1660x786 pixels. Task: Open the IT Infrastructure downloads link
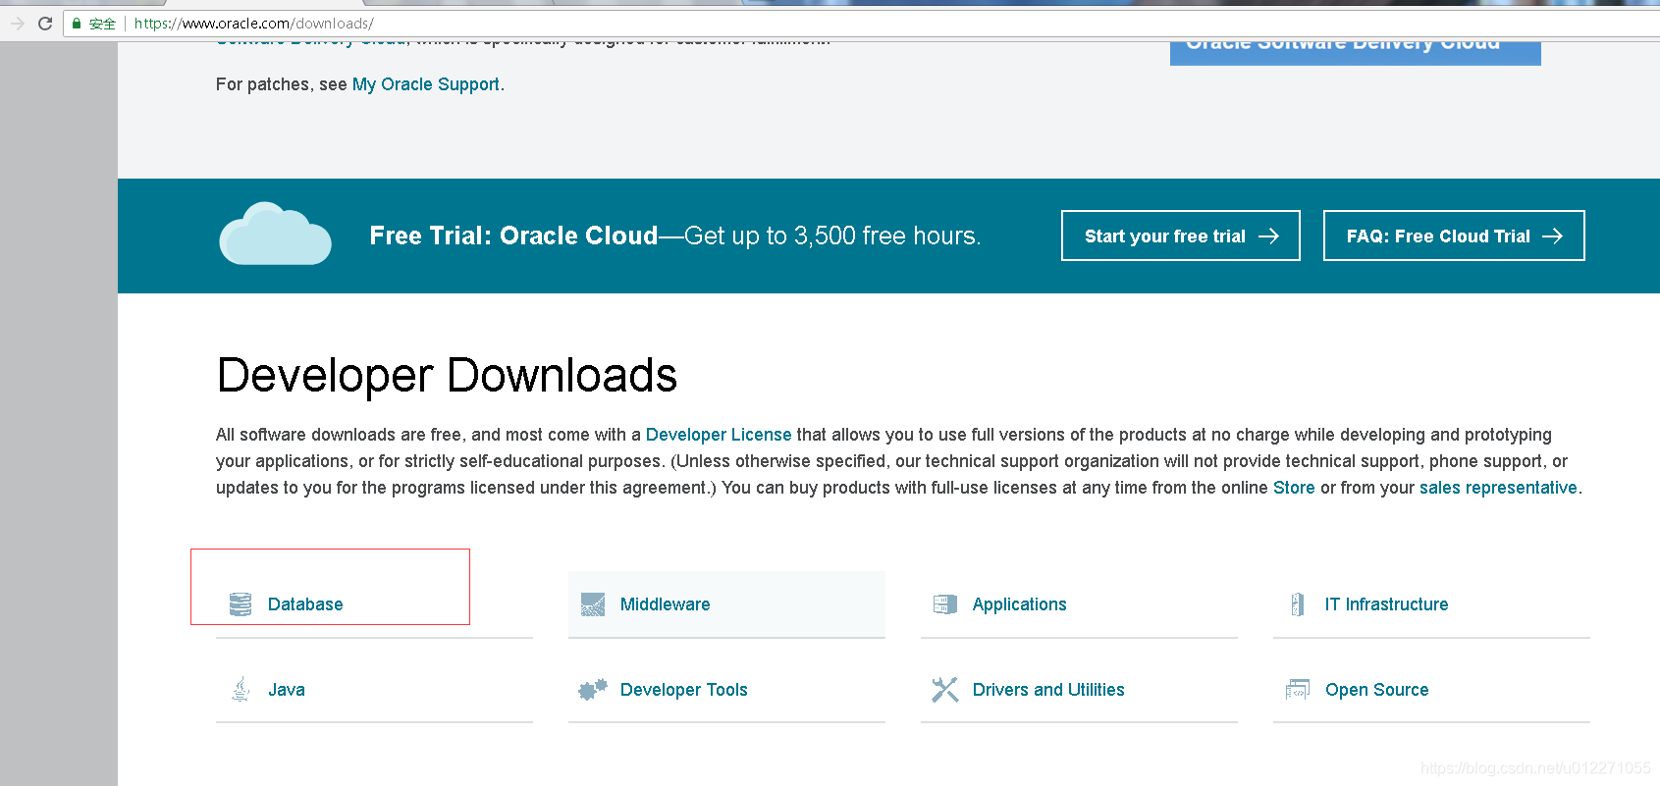pos(1386,604)
